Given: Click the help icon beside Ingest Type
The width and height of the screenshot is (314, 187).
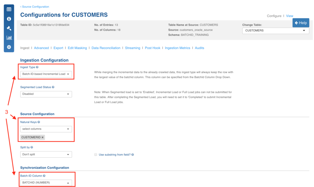Looking at the screenshot, I should coord(37,67).
